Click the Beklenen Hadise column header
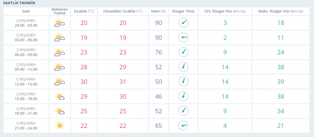Screen dimensions: 314x137 (60, 11)
